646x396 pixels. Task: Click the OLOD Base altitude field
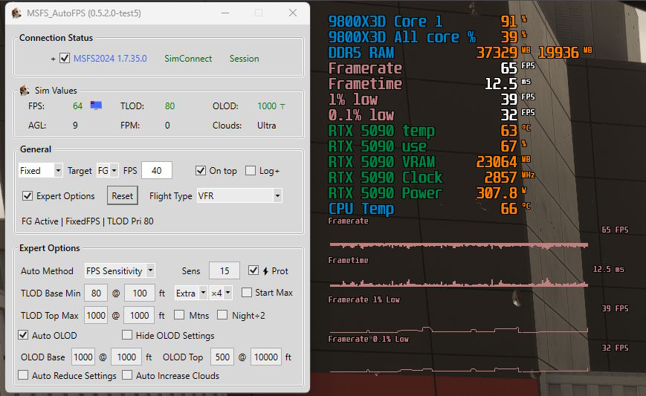point(126,357)
